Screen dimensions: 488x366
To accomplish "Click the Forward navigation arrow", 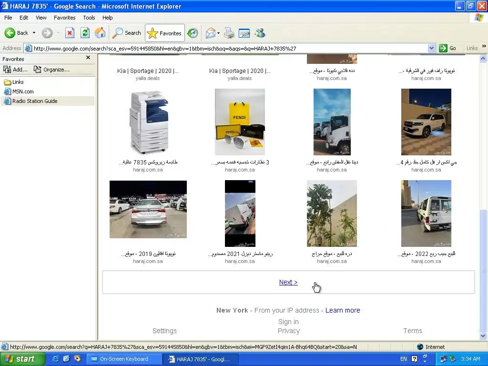I will tap(47, 33).
